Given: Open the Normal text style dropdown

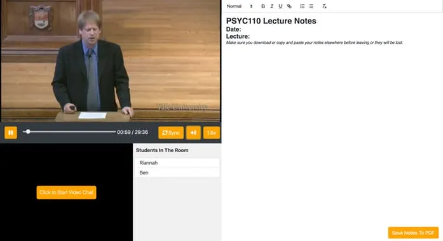Looking at the screenshot, I should coord(240,6).
